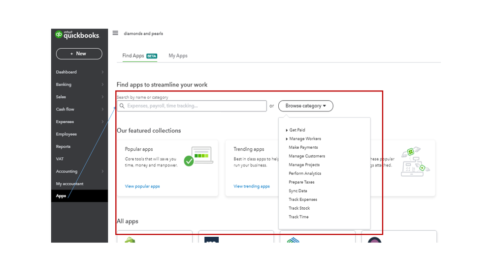This screenshot has height=276, width=492.
Task: Choose the Manage Projects category
Action: point(304,165)
